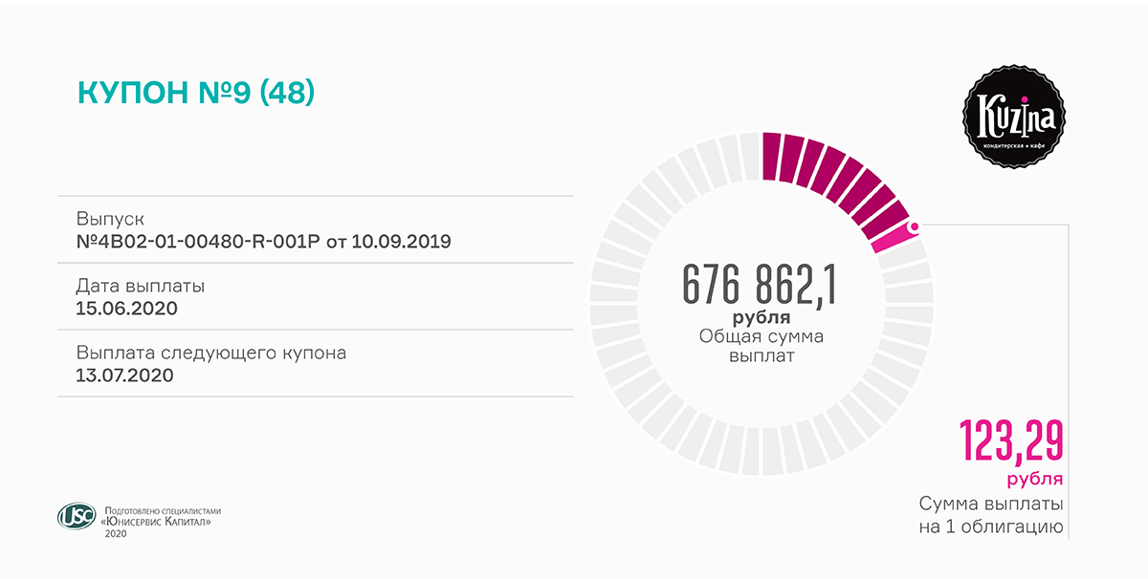The height and width of the screenshot is (579, 1148).
Task: Click the year 2020 in the footer
Action: 116,533
